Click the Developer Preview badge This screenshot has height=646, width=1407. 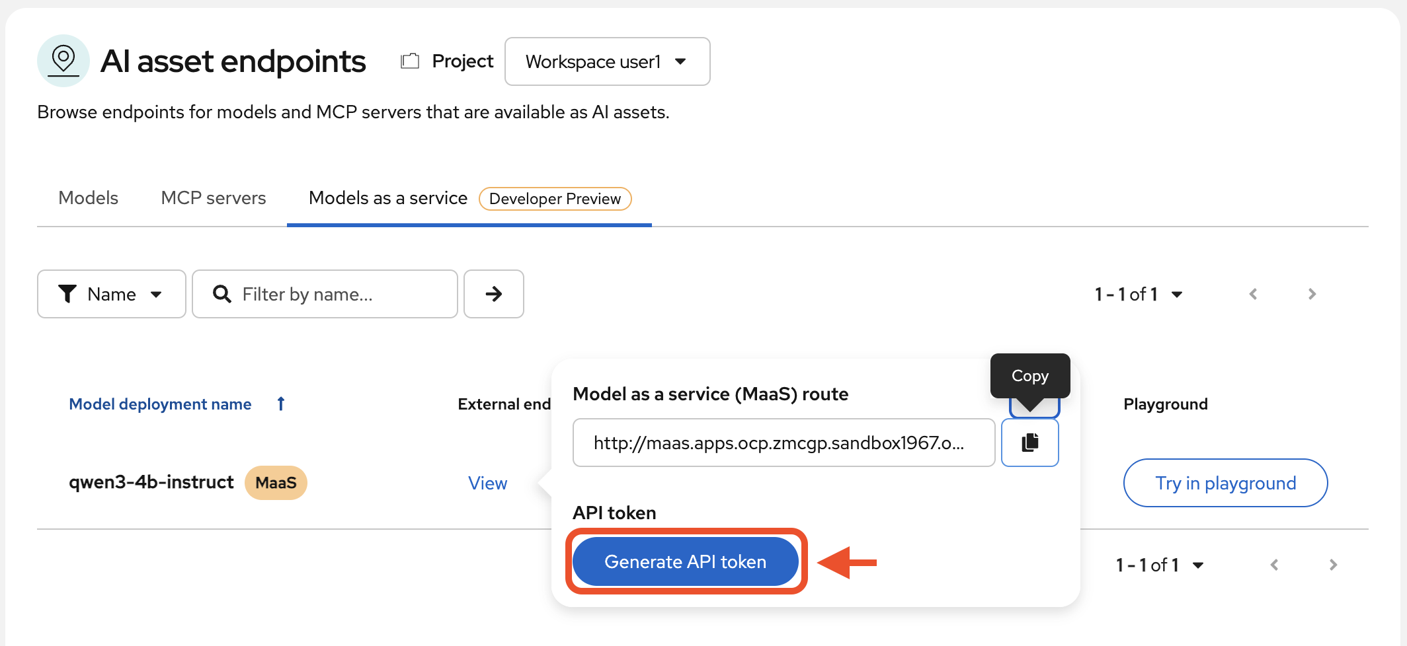(555, 199)
